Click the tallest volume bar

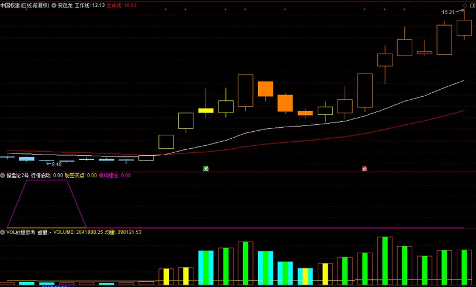point(385,261)
